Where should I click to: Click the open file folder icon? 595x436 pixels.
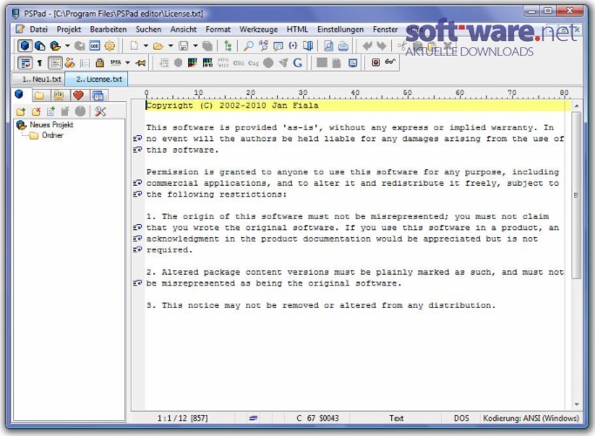(158, 46)
